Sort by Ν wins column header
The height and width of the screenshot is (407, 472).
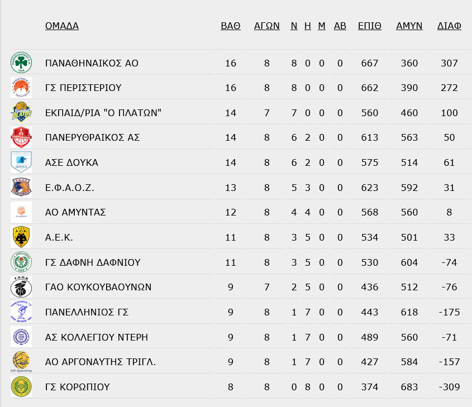(x=294, y=26)
